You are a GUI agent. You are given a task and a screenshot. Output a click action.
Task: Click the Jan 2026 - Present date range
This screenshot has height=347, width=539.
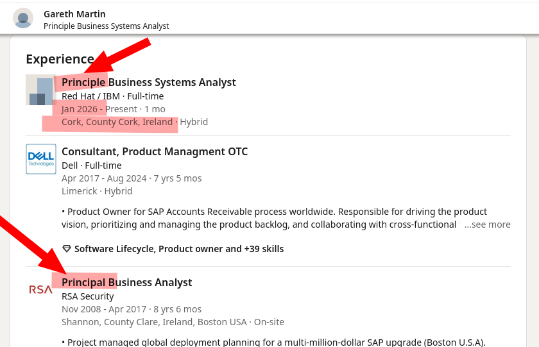(113, 109)
